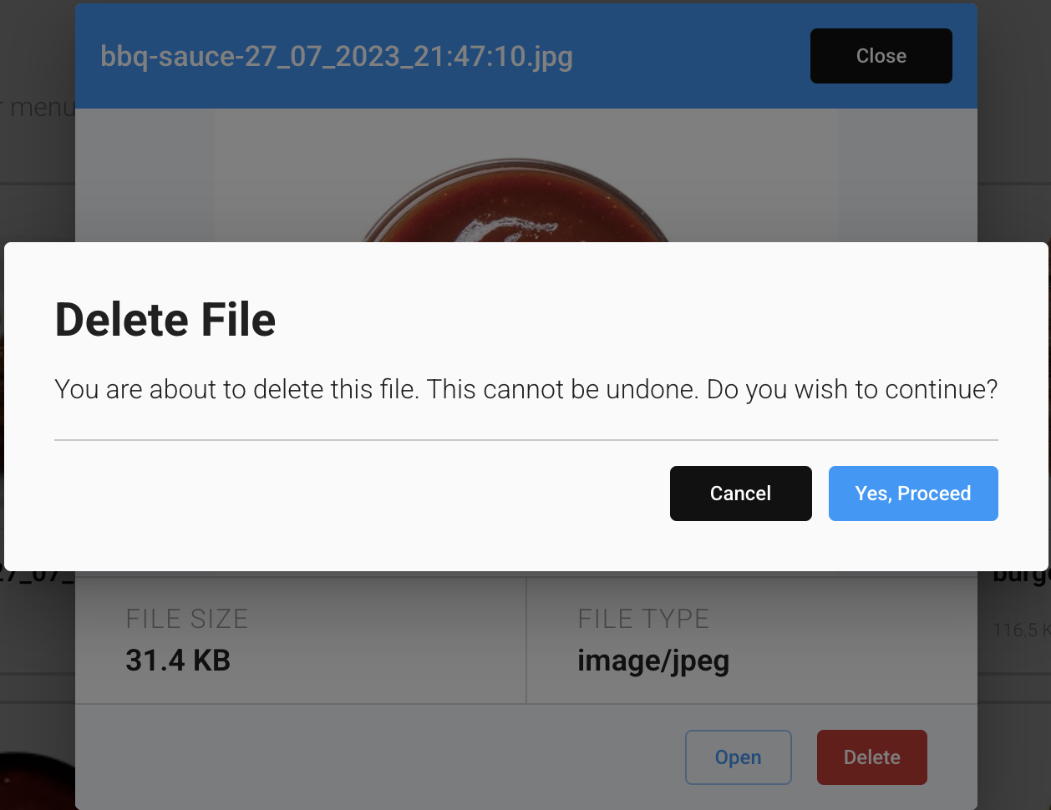Click the BBQ sauce image preview
1051x810 pixels.
pyautogui.click(x=526, y=175)
